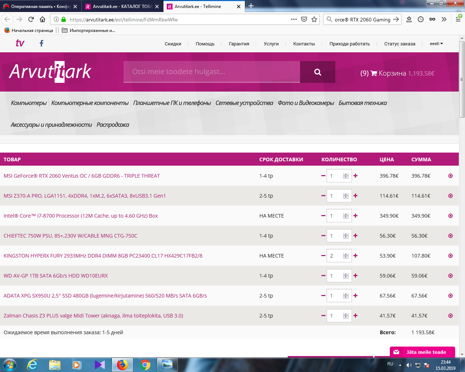Remove CHIEFTEC 750W PSU from cart
The width and height of the screenshot is (465, 372).
(x=450, y=236)
